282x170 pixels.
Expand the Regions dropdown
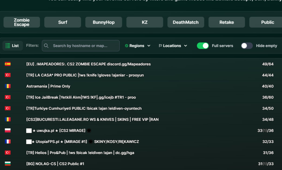(x=138, y=46)
